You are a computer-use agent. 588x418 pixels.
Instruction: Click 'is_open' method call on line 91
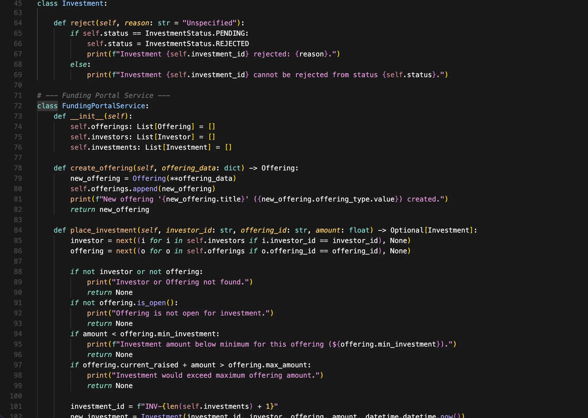click(x=151, y=303)
